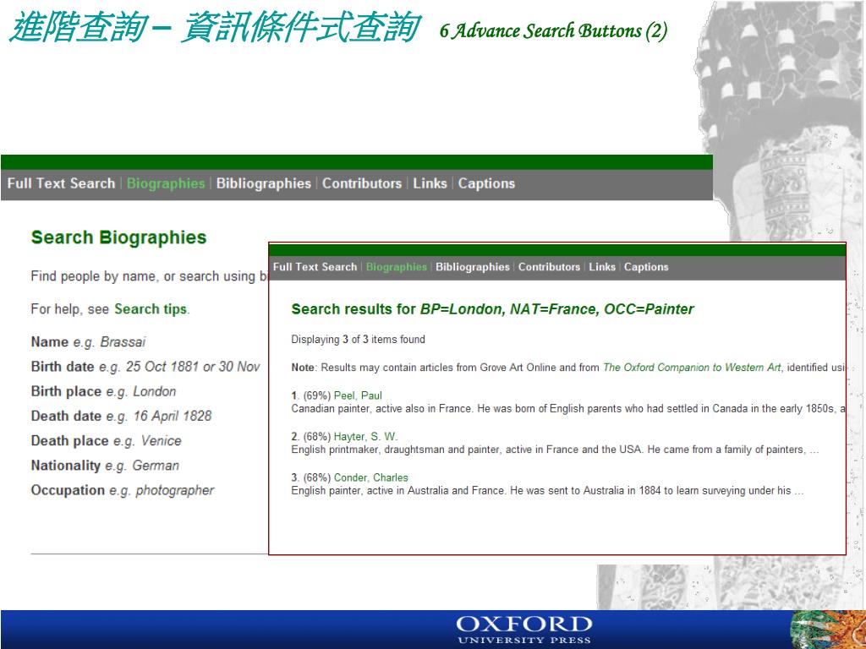The image size is (866, 649).
Task: Open Captions tab in results window
Action: click(646, 266)
